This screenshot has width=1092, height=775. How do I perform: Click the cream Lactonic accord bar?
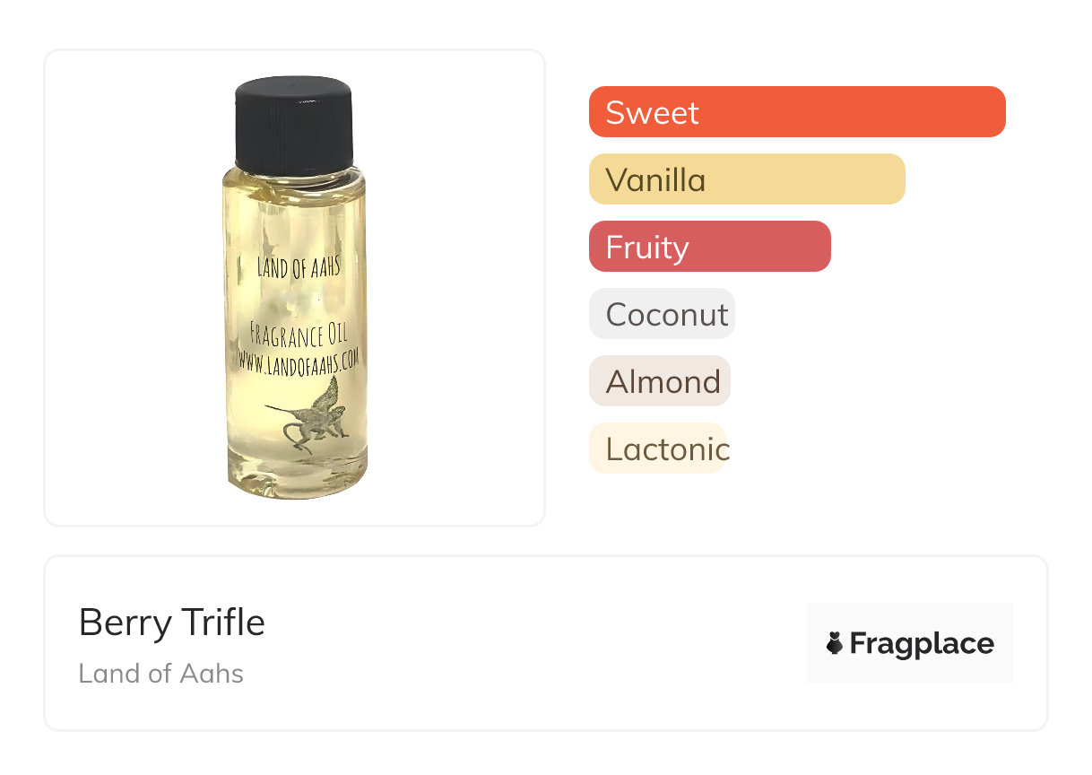(657, 448)
